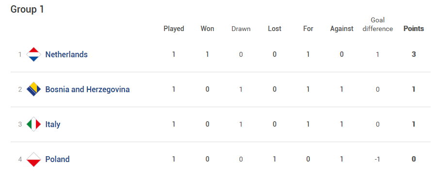Click Netherlands' points value of 3
This screenshot has height=179, width=435.
[413, 54]
